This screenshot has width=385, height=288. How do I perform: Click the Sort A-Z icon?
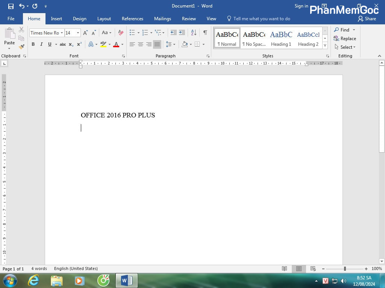[x=194, y=33]
